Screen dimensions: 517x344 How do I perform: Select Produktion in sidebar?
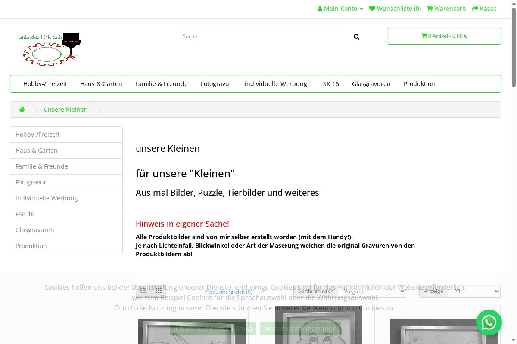[66, 246]
